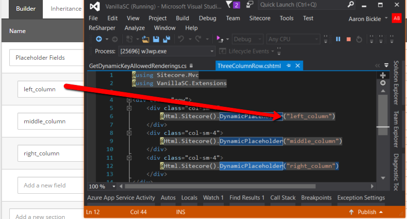Click the Undo icon
The height and width of the screenshot is (219, 407).
(x=181, y=39)
